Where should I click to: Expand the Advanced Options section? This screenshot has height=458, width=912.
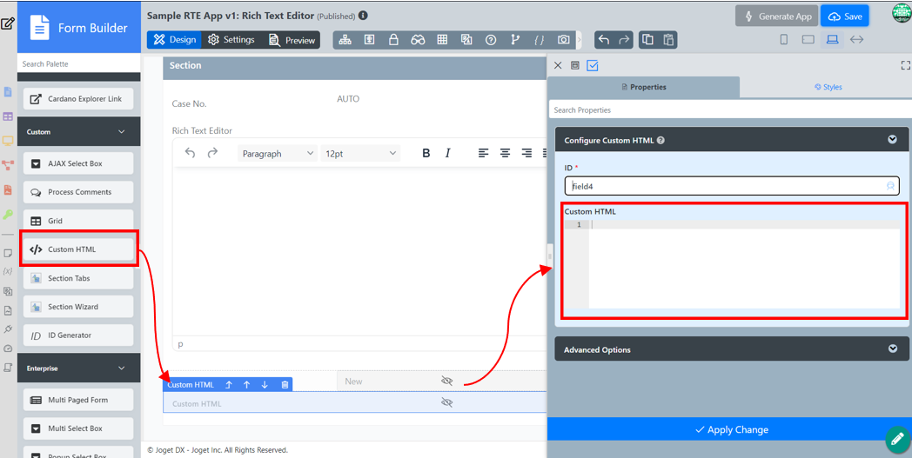(x=892, y=349)
